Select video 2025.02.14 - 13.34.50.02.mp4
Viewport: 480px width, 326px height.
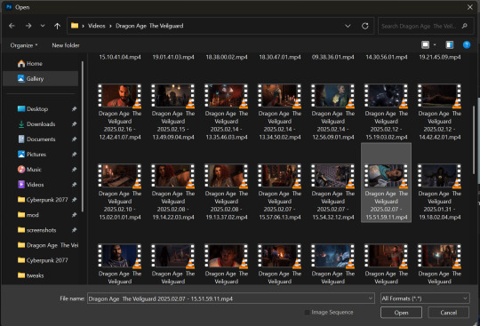point(279,112)
